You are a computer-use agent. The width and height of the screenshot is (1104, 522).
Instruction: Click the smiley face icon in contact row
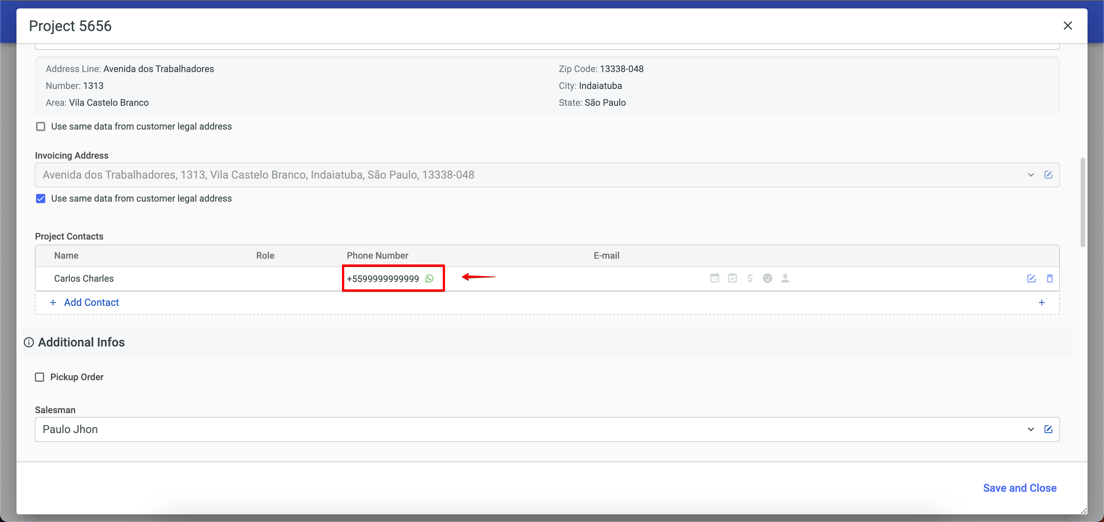click(x=767, y=278)
